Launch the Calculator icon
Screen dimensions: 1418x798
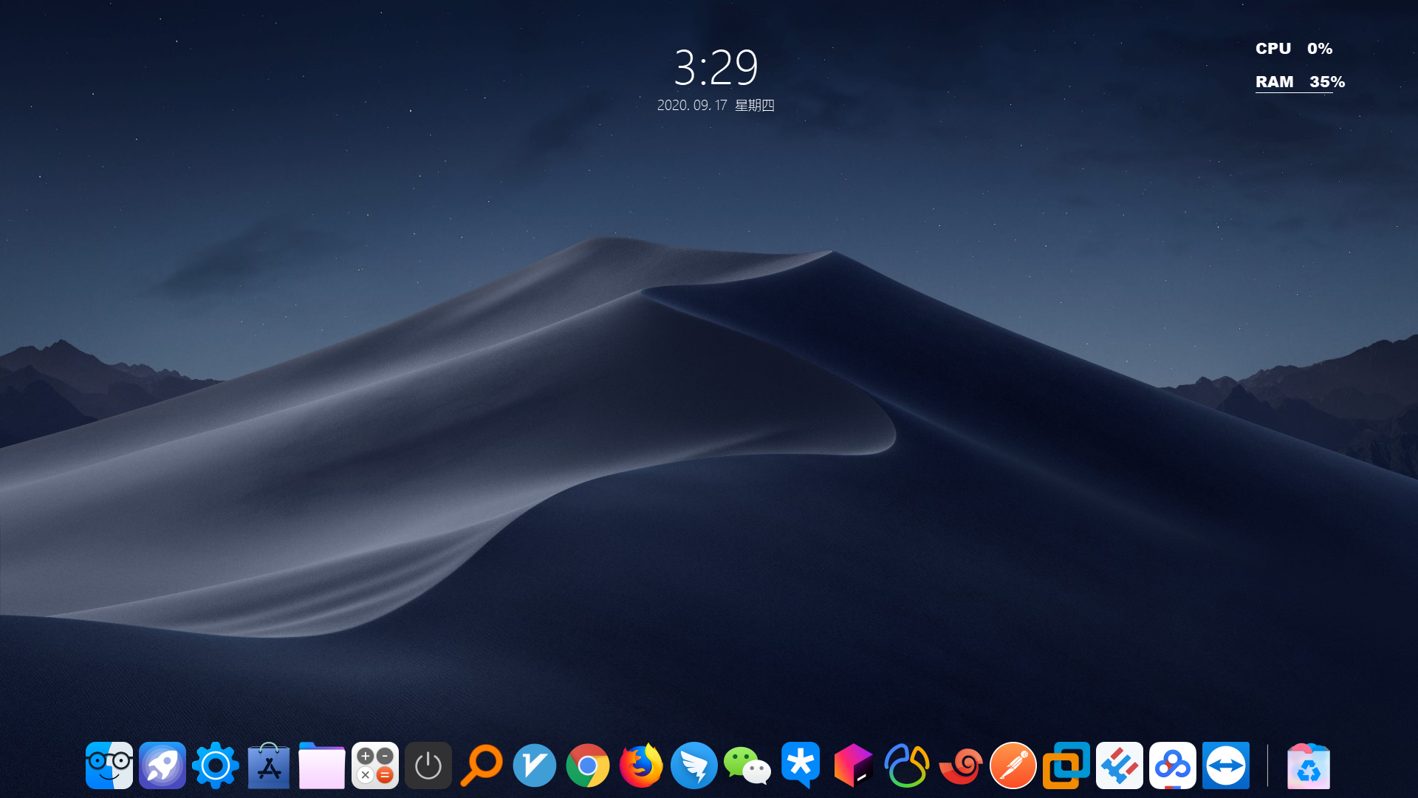click(x=375, y=765)
